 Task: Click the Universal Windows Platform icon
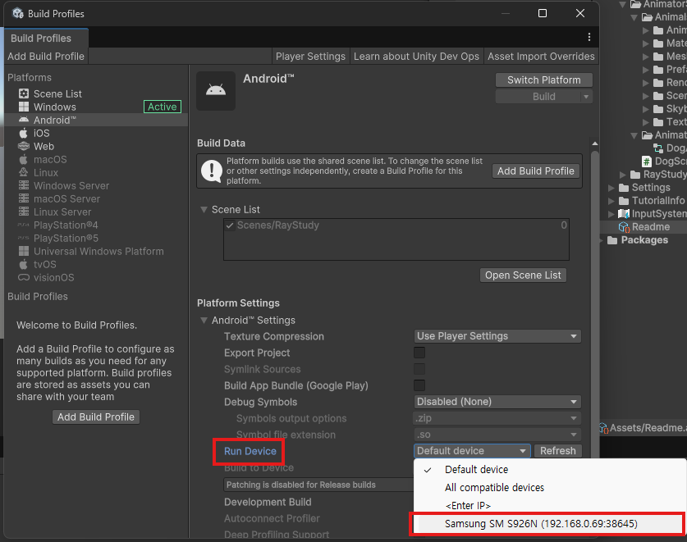point(24,251)
